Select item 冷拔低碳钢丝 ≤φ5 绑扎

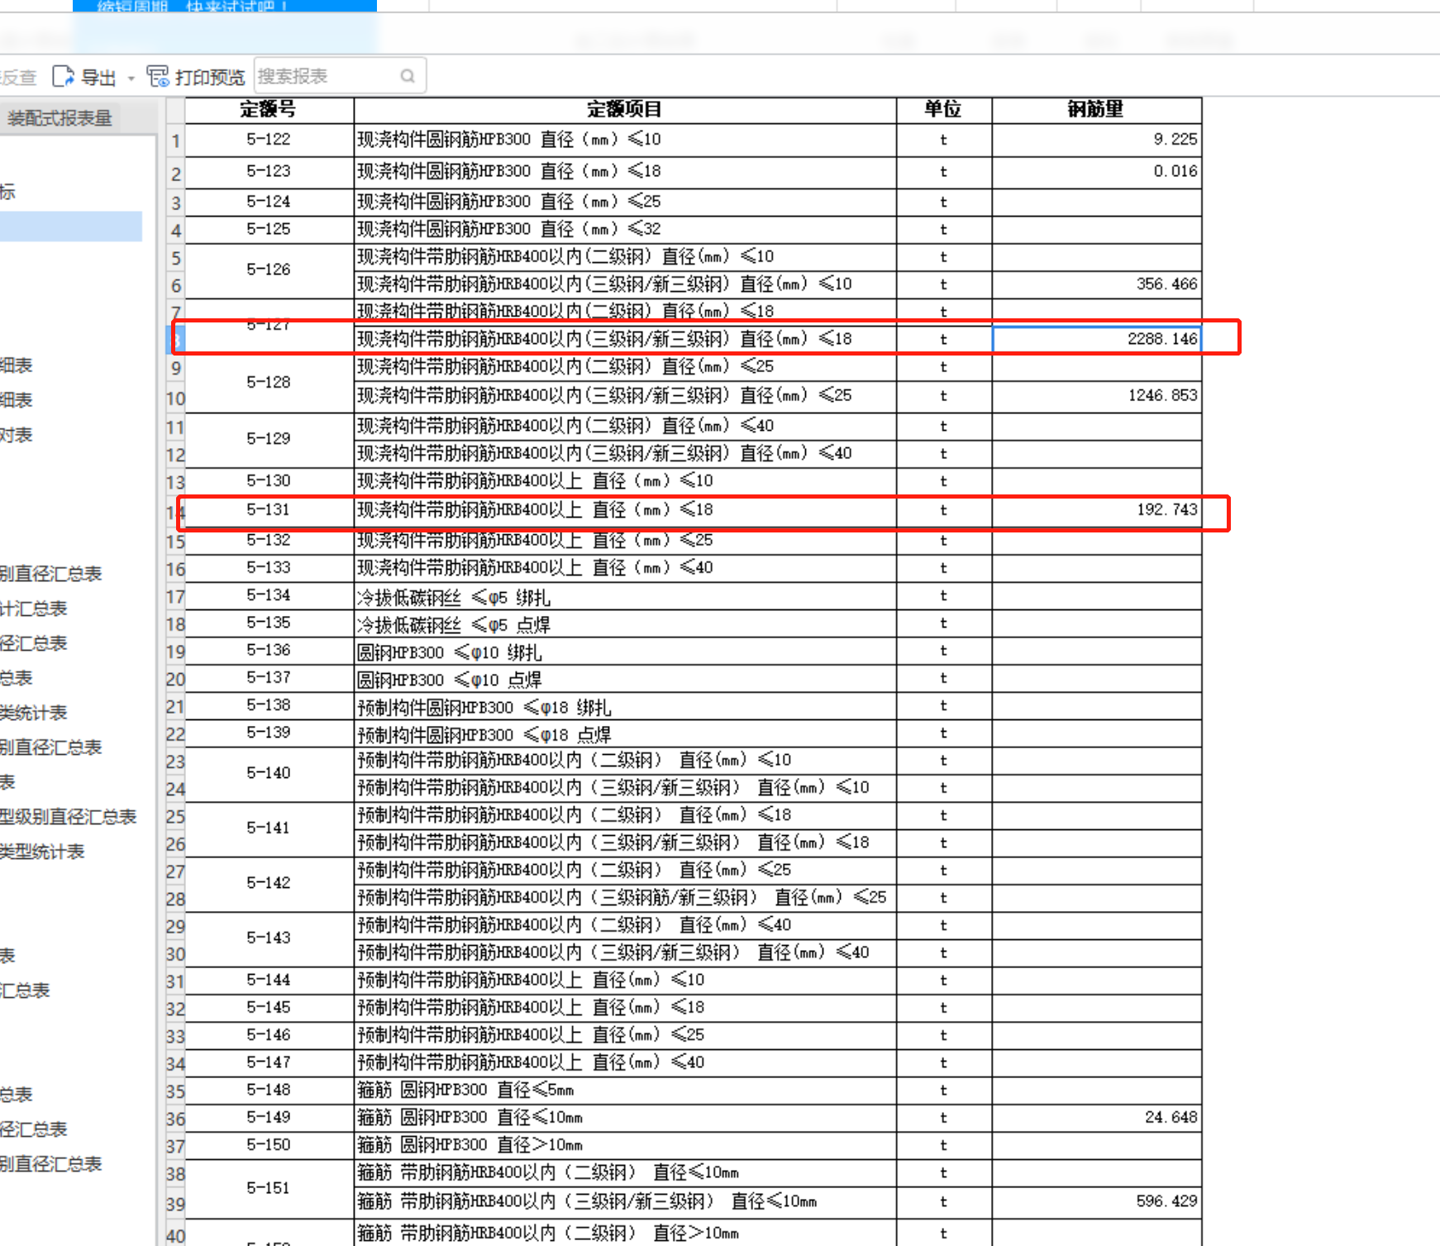tap(625, 597)
